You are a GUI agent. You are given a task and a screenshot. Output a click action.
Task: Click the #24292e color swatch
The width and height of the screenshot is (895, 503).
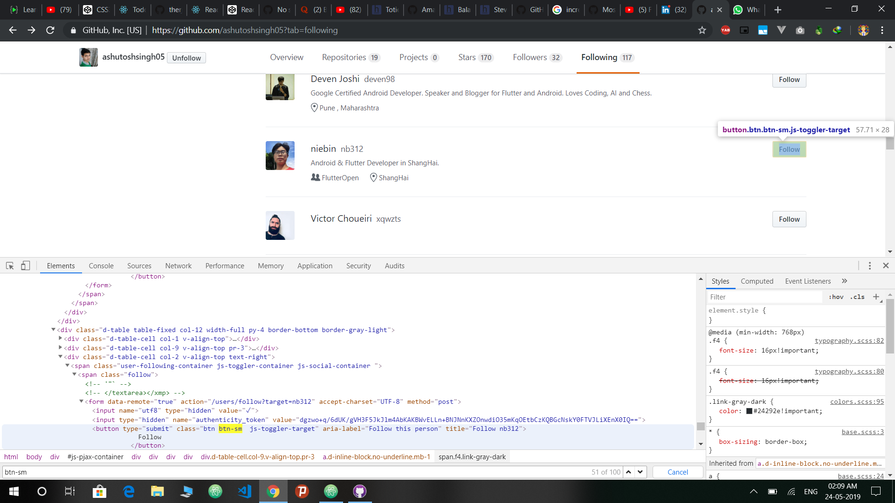[x=749, y=411]
